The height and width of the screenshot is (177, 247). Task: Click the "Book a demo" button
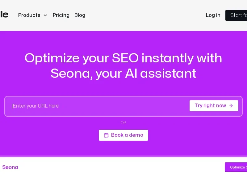(124, 135)
